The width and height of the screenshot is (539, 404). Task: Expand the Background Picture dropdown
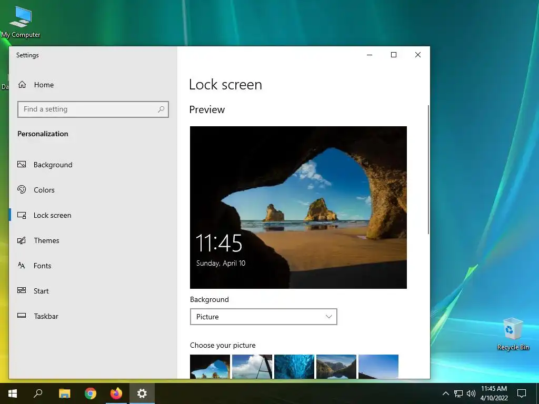[x=263, y=317]
